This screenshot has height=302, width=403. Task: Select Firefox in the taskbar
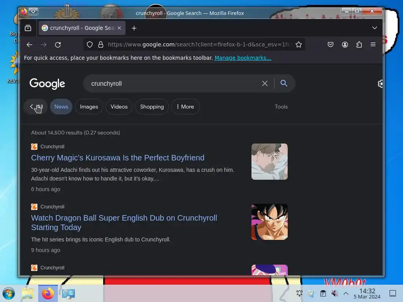[48, 293]
